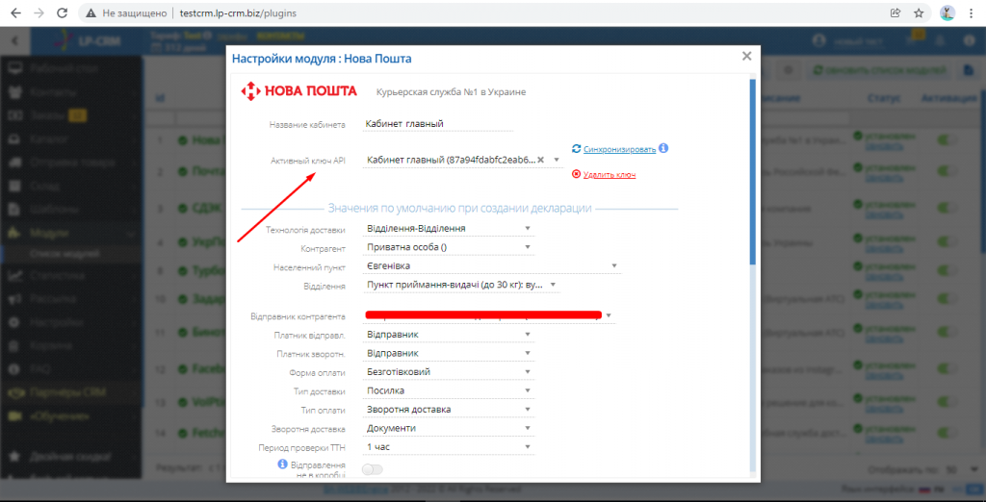The width and height of the screenshot is (986, 502).
Task: Open the Платник відправл. dropdown
Action: tap(449, 335)
